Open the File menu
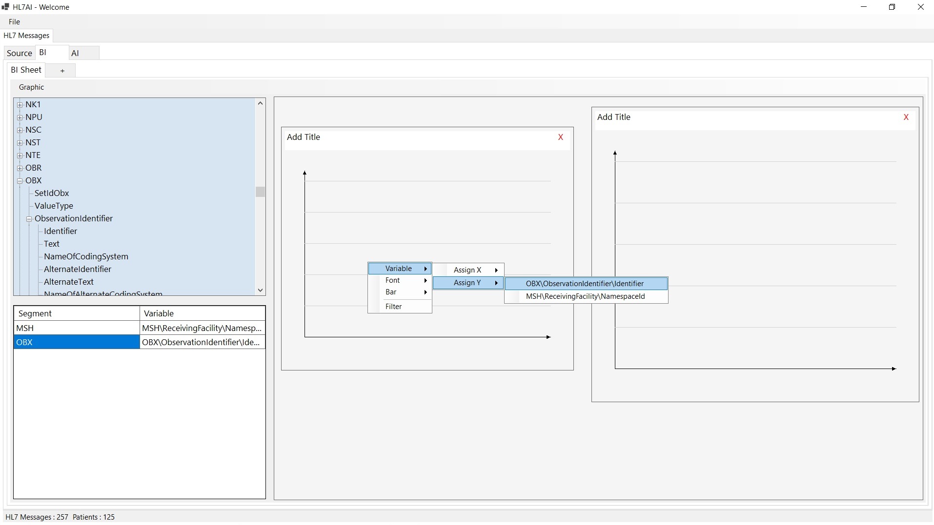 [15, 22]
